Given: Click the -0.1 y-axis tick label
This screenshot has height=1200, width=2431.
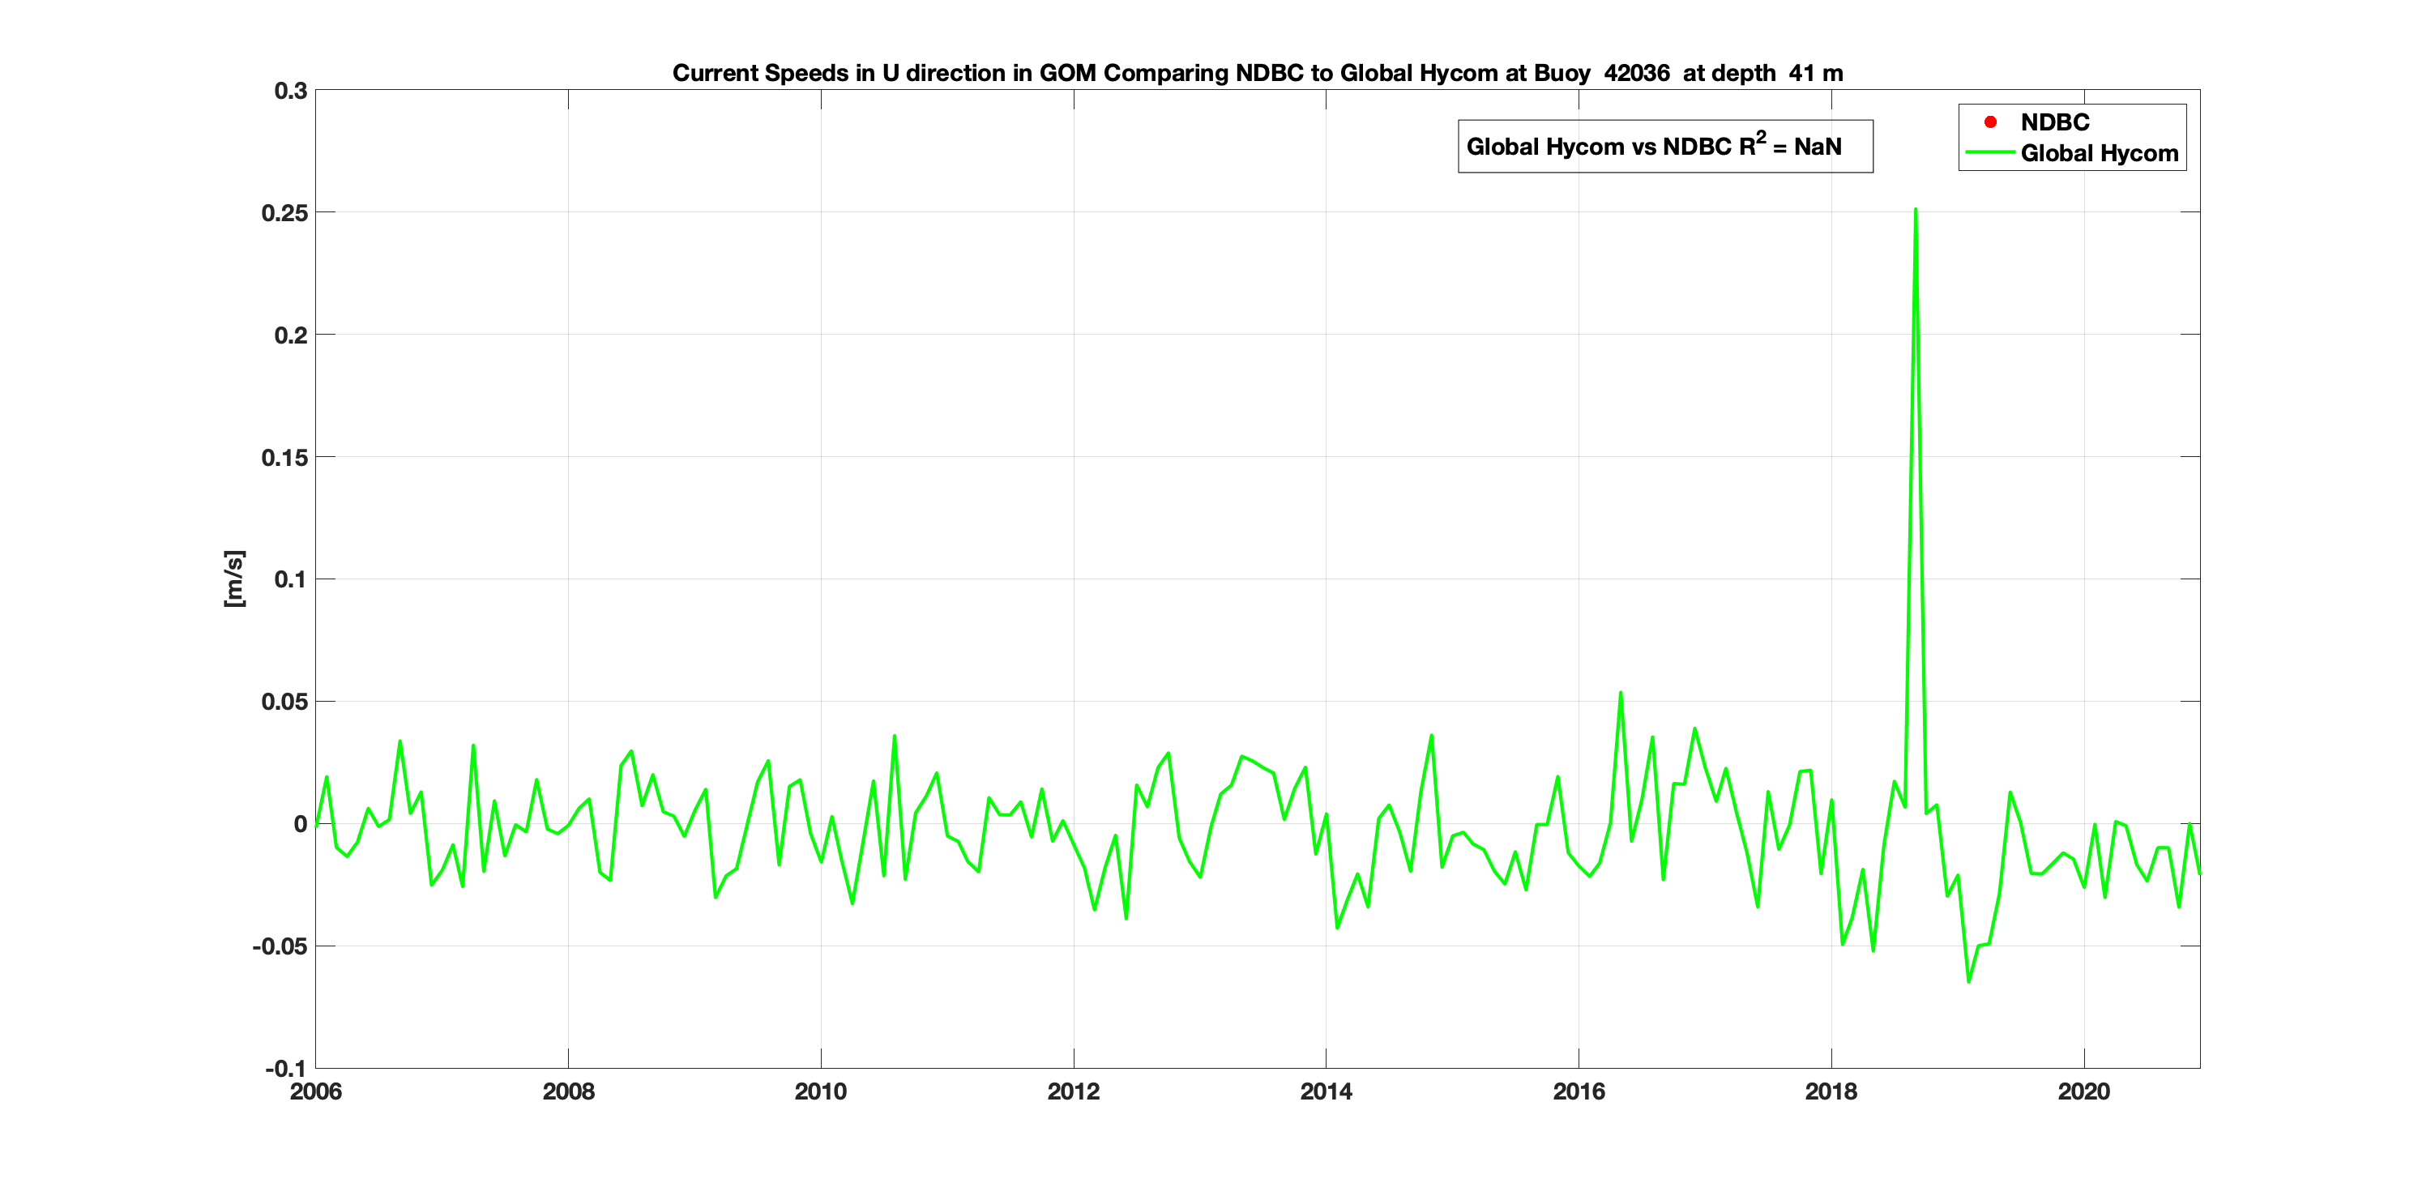Looking at the screenshot, I should [286, 1069].
